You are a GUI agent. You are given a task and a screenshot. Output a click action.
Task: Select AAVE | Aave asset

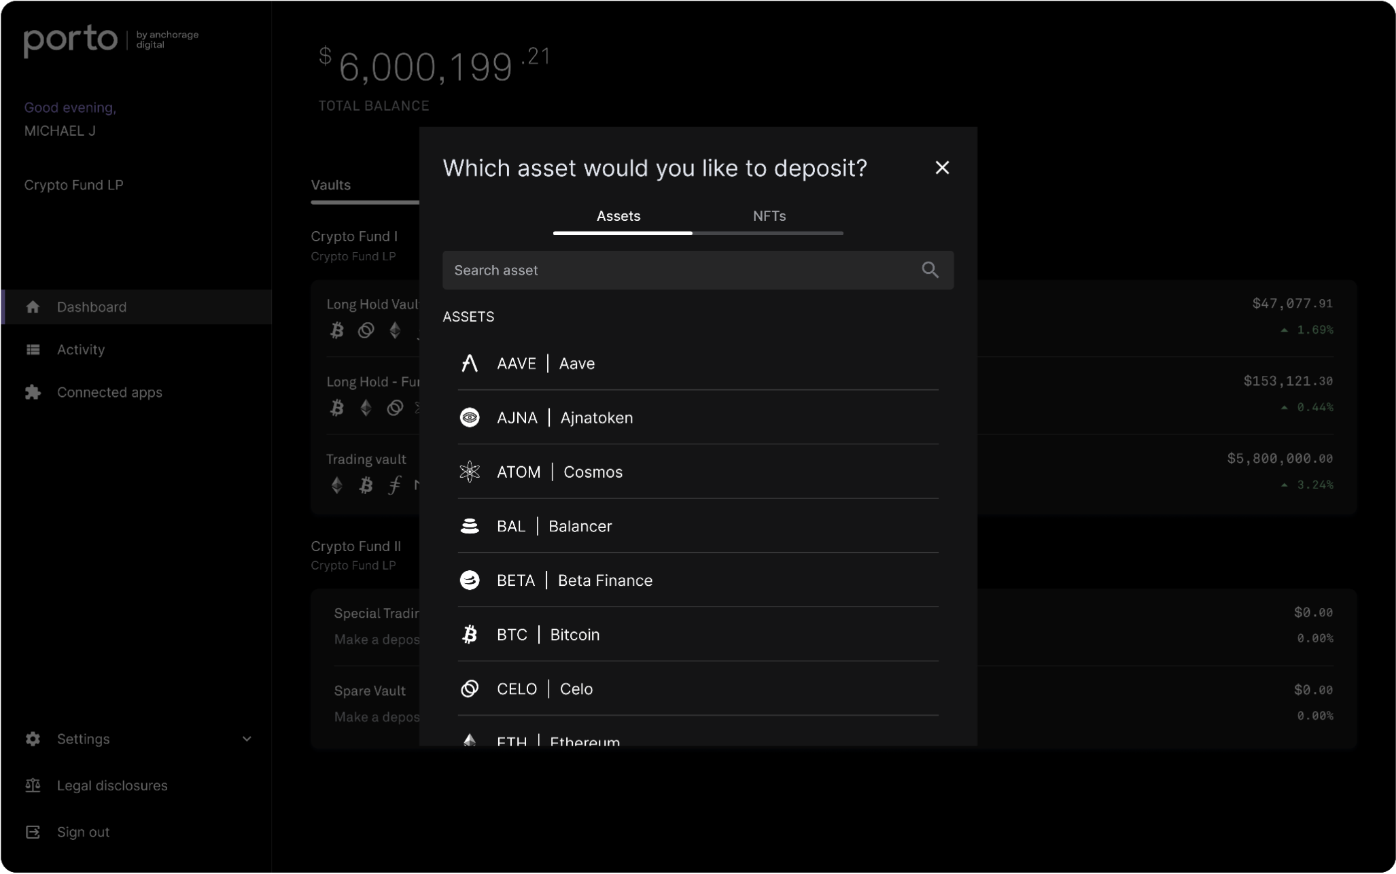click(698, 364)
